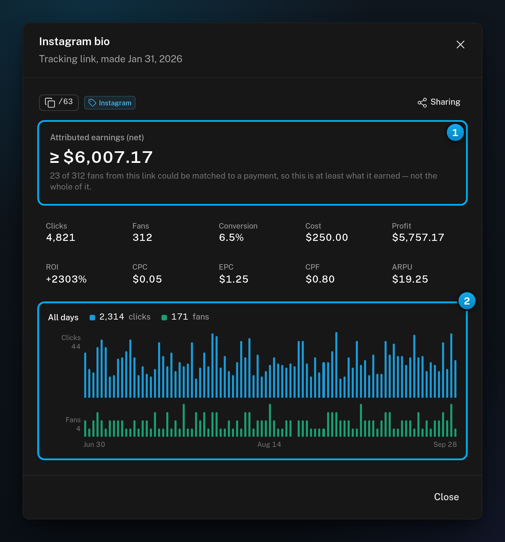The height and width of the screenshot is (542, 505).
Task: Click the Profit value $5,757.17
Action: [418, 237]
